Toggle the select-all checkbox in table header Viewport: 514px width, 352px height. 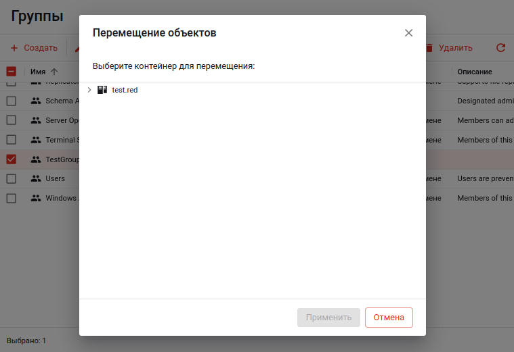point(12,72)
